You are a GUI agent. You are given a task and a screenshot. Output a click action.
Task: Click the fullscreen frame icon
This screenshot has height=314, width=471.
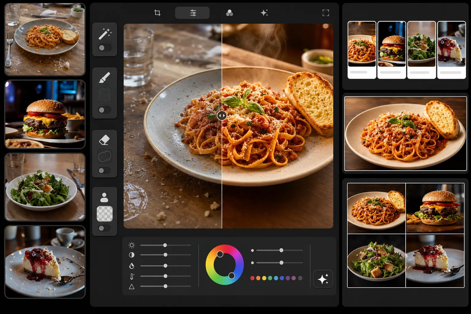(x=326, y=13)
